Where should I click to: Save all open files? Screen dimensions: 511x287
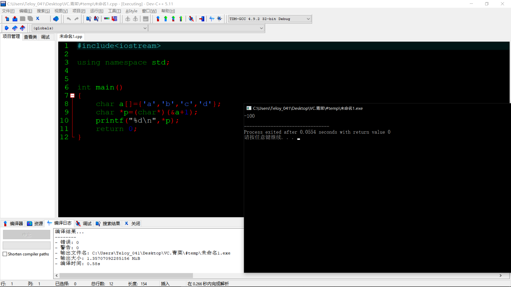(x=30, y=19)
